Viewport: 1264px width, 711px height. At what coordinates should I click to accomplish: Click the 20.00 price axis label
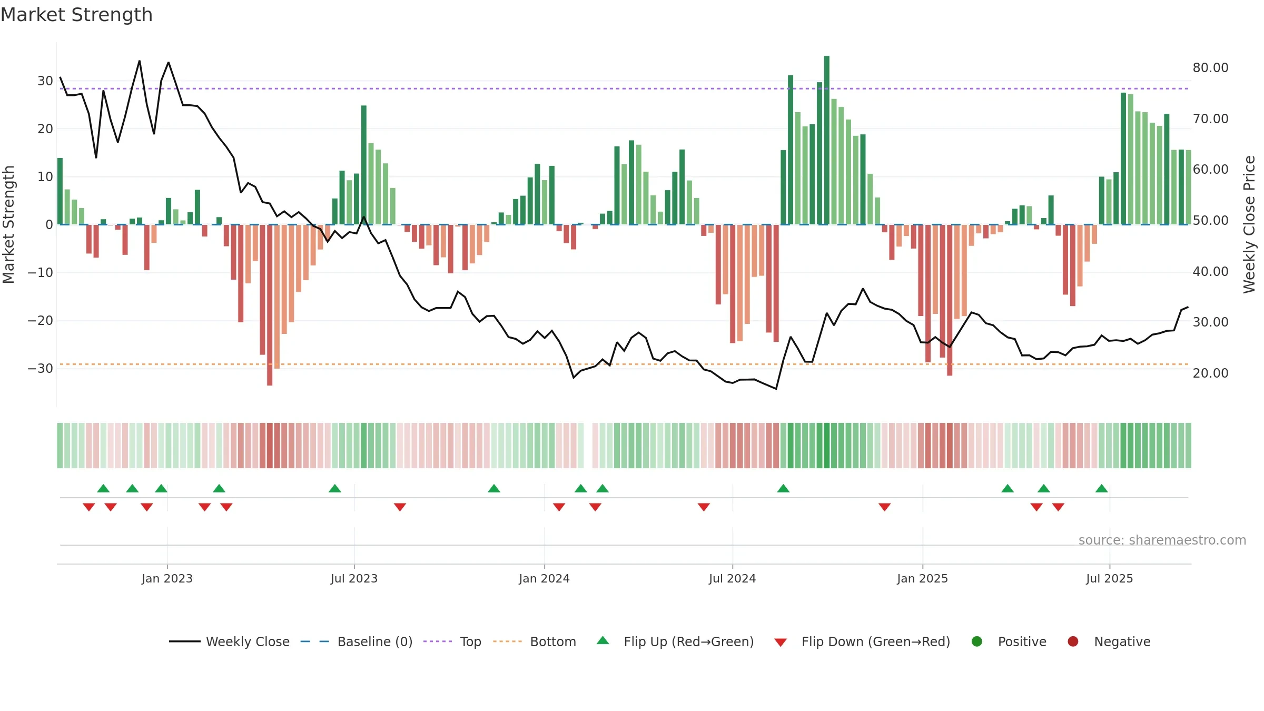[1210, 373]
